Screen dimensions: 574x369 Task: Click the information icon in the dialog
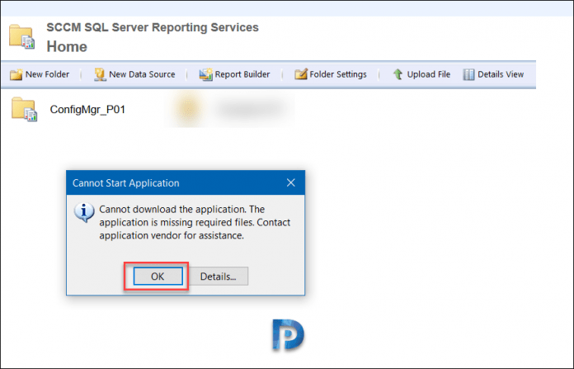pos(84,212)
